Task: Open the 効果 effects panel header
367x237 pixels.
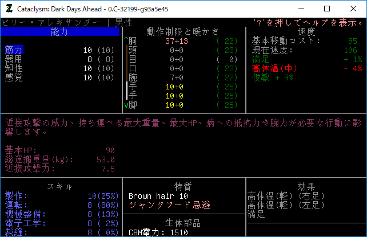Action: tap(306, 187)
